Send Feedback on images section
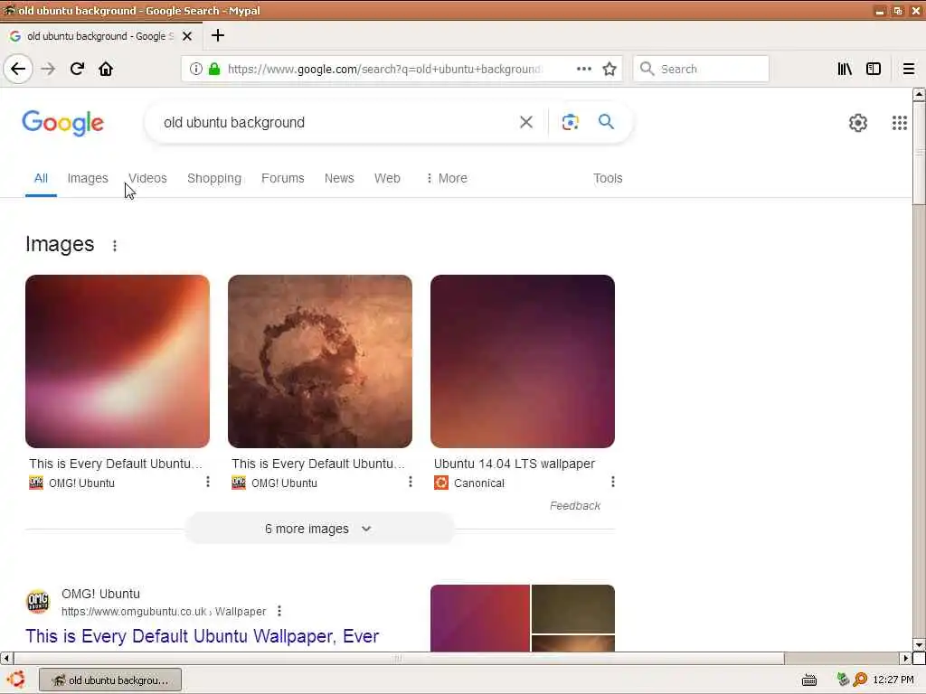This screenshot has height=694, width=926. pos(574,506)
